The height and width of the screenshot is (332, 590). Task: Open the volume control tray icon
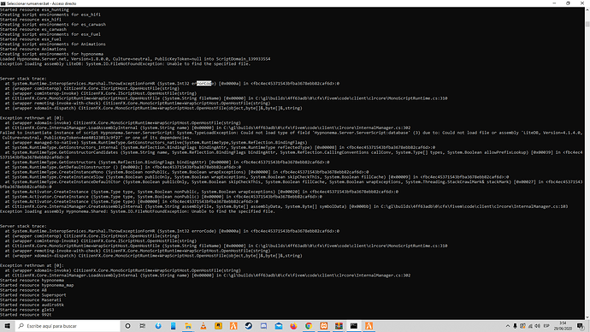coord(537,326)
